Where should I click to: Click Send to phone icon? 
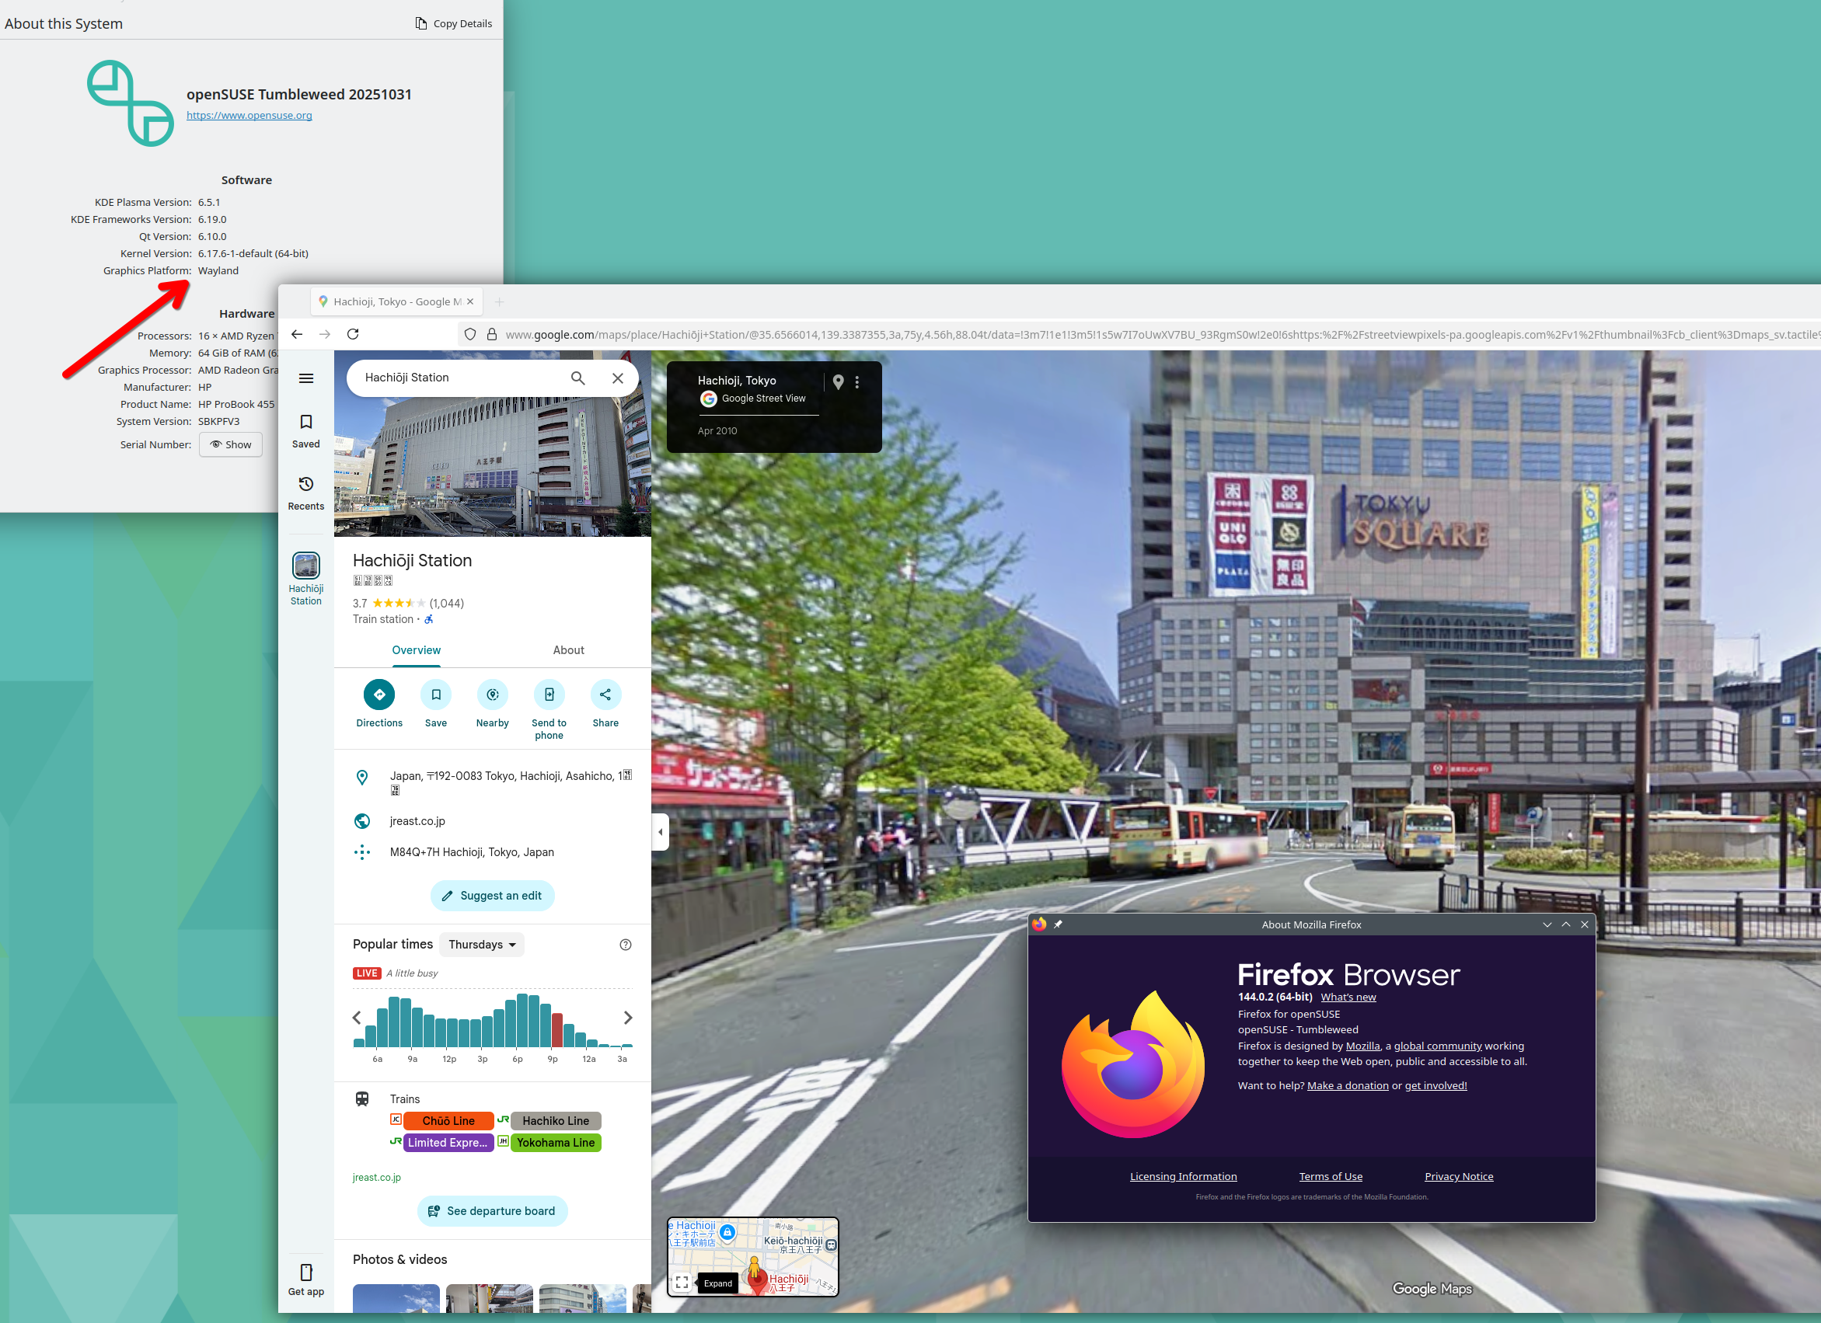pyautogui.click(x=549, y=695)
